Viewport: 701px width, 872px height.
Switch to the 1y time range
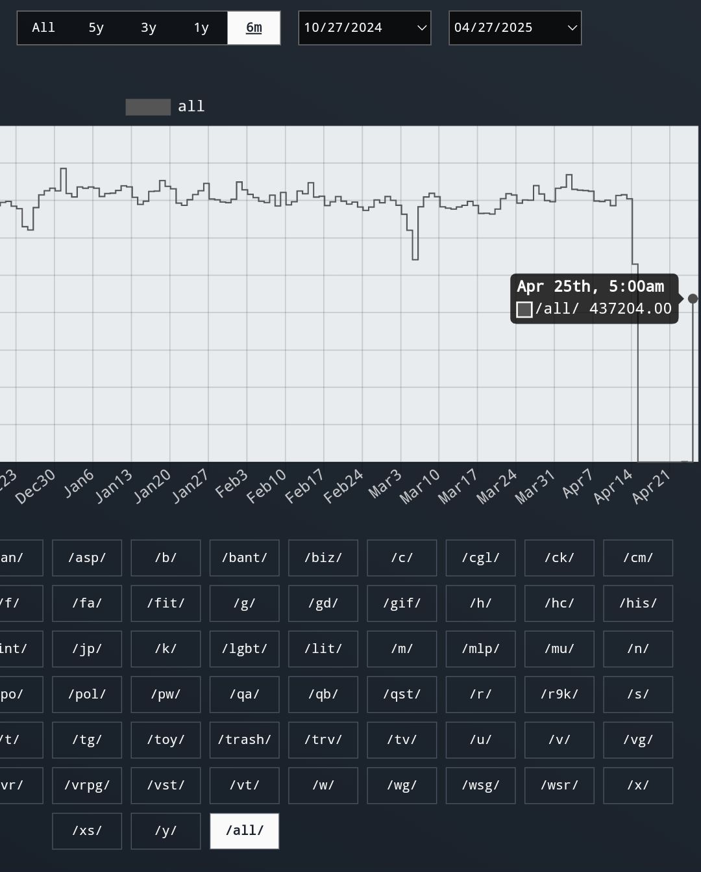(x=201, y=28)
